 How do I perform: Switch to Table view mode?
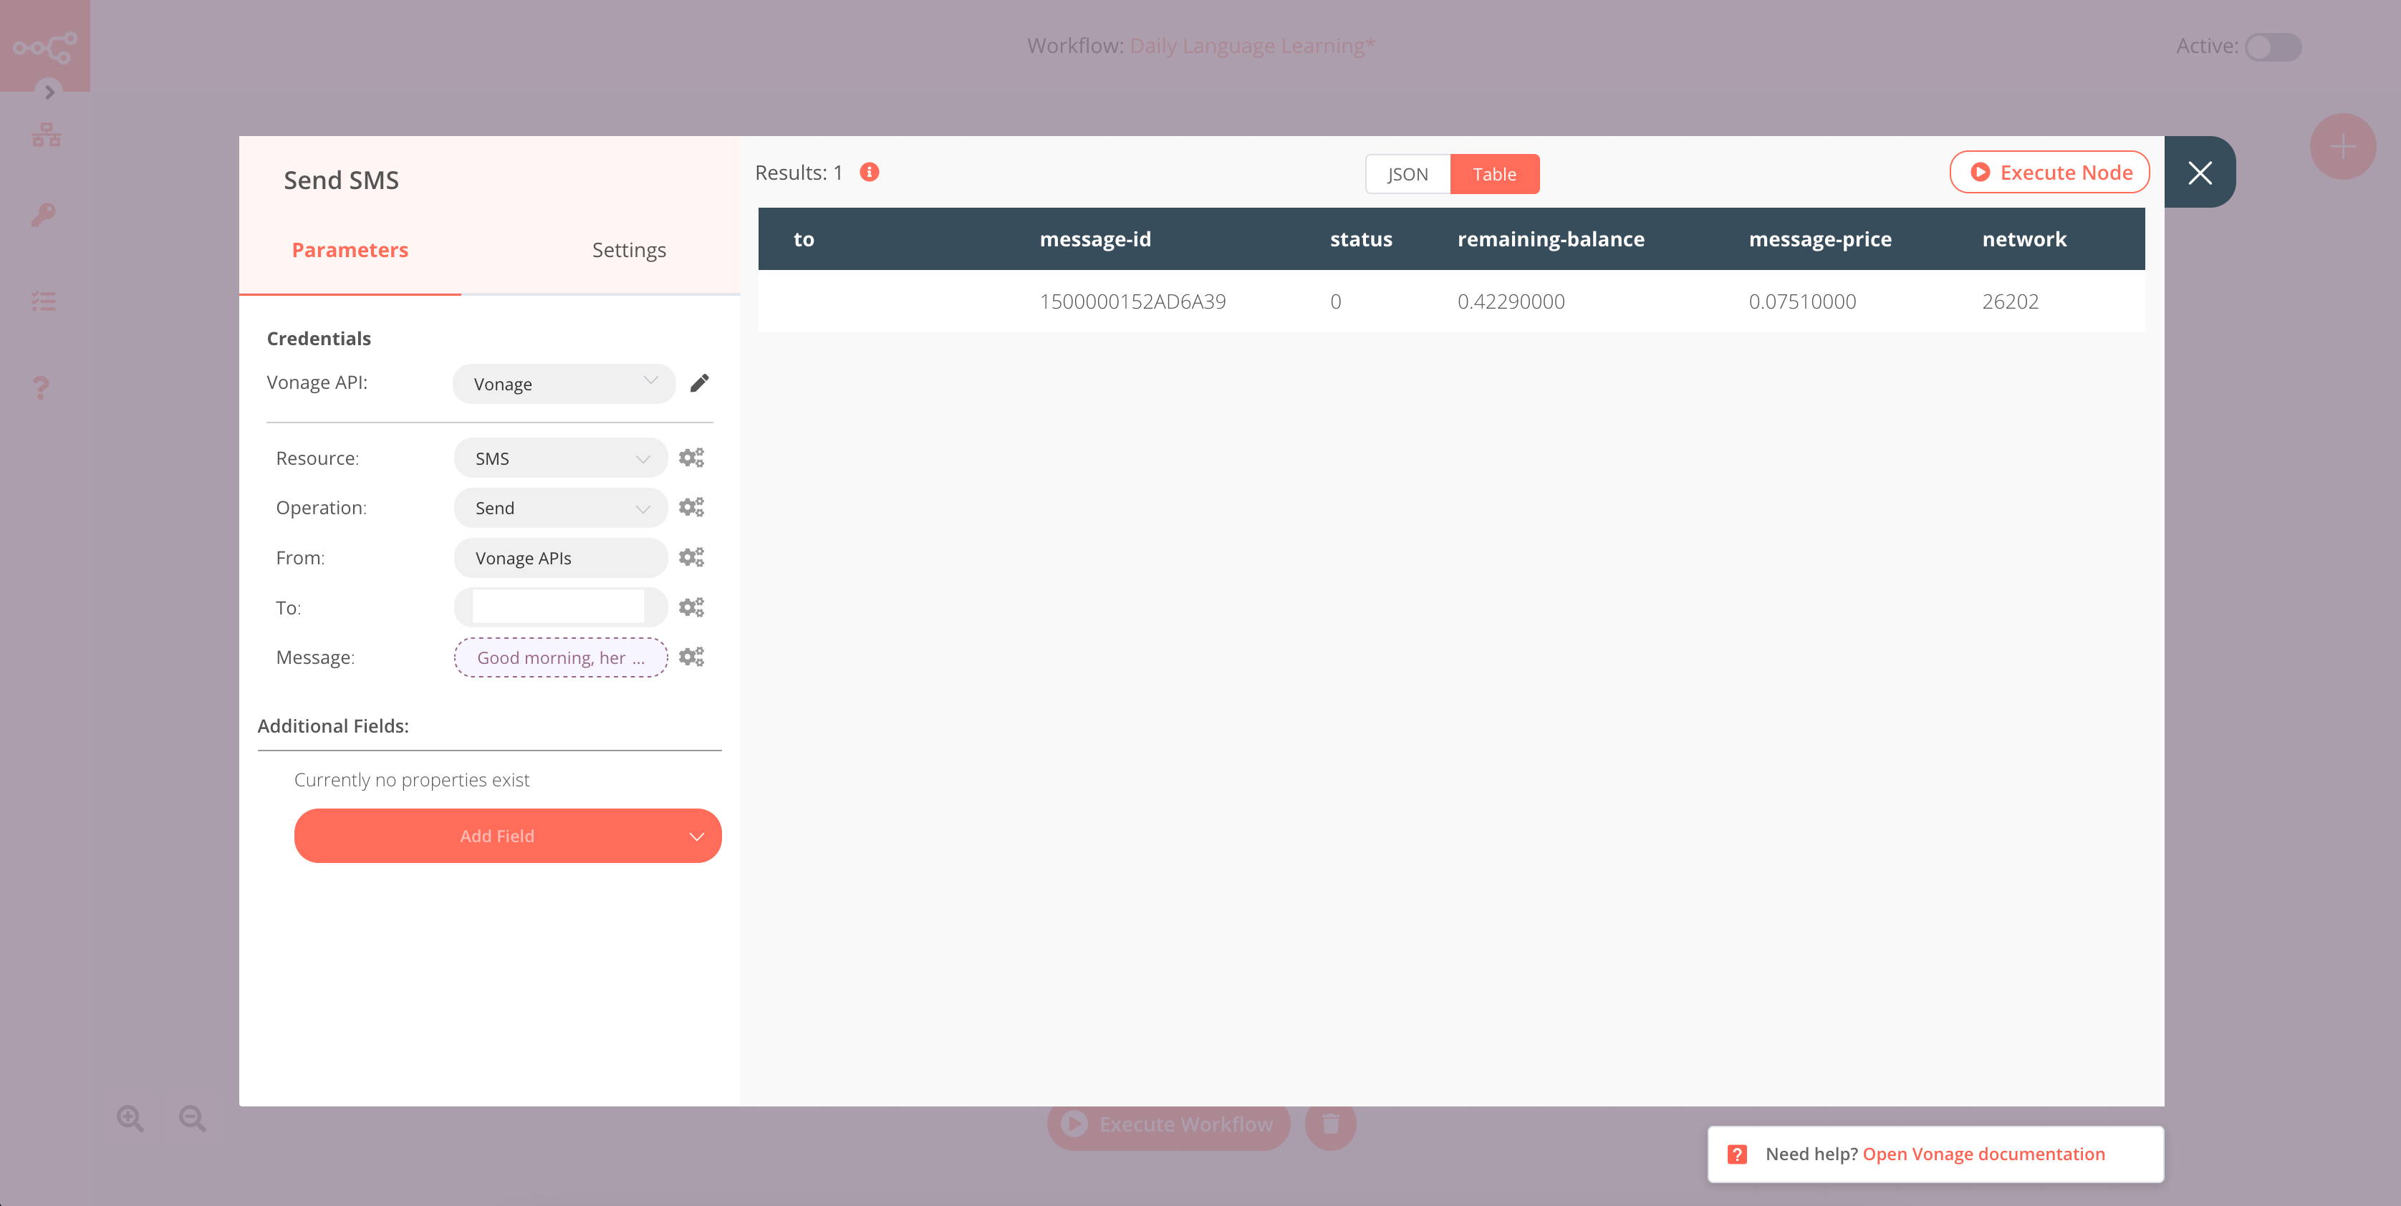click(1495, 174)
